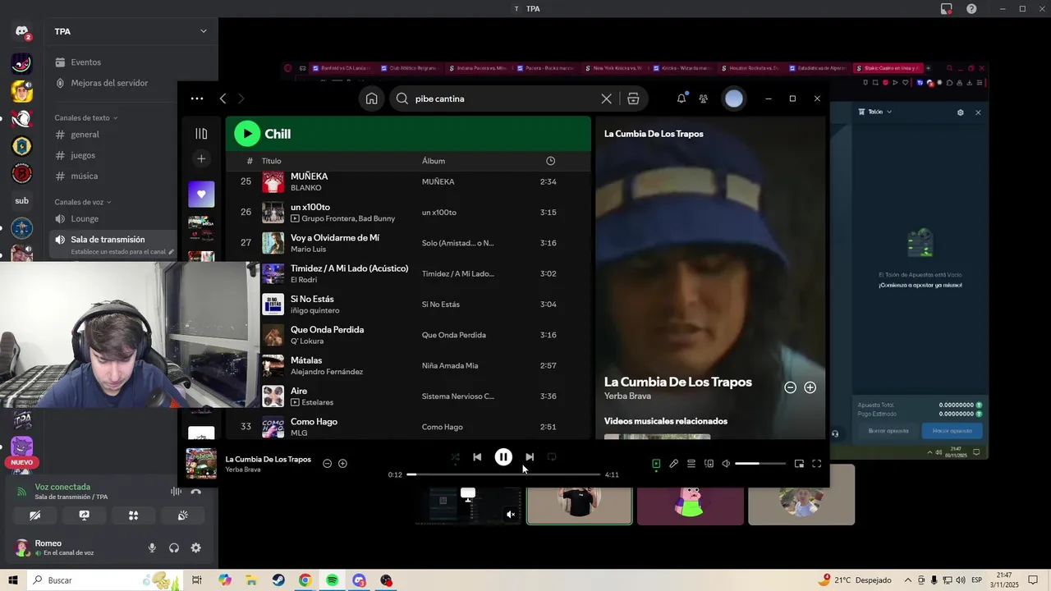1051x591 pixels.
Task: Disconnect from the Discord voice call
Action: (195, 492)
